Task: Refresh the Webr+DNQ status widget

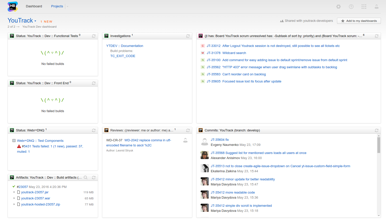Action: tap(94, 130)
